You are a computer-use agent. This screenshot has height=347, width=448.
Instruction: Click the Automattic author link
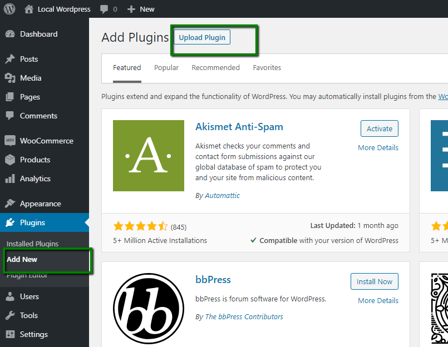(222, 196)
